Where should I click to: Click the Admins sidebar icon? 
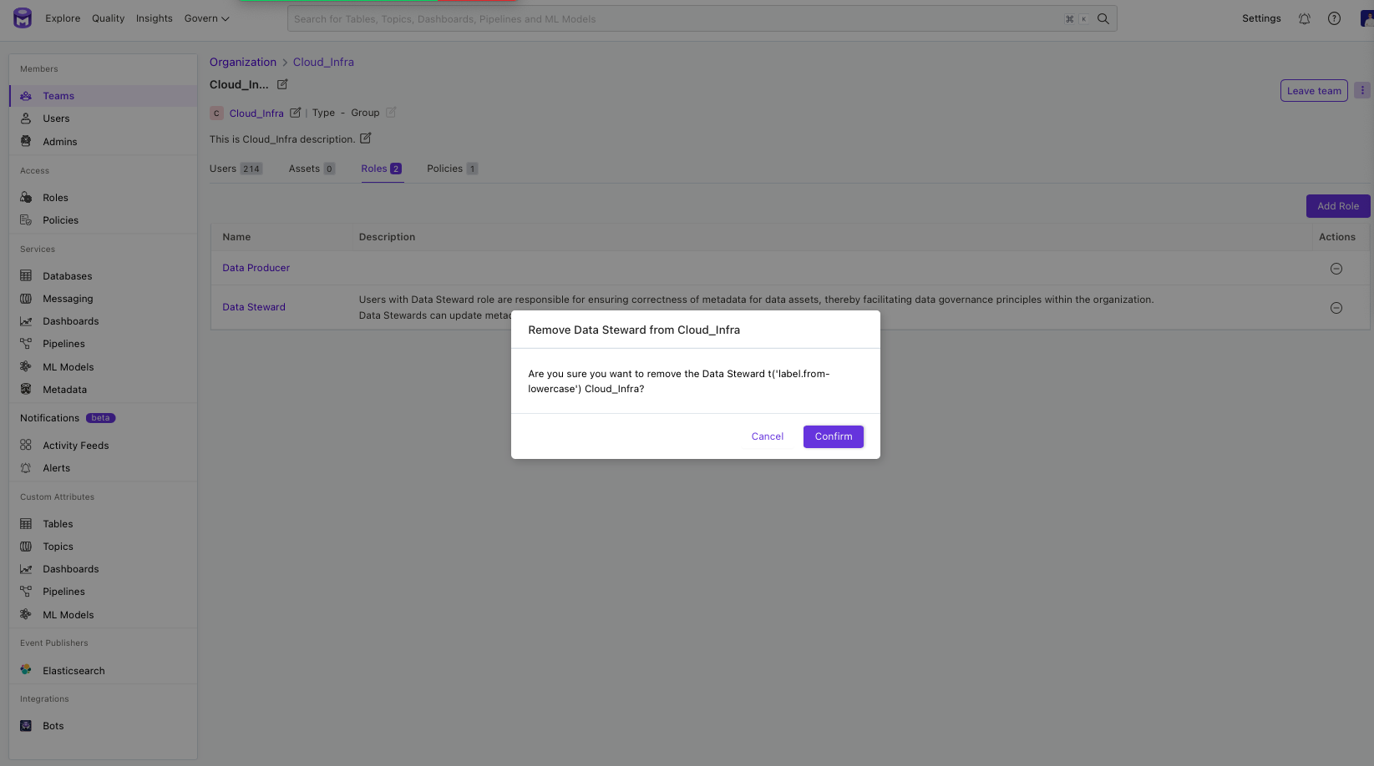tap(26, 142)
